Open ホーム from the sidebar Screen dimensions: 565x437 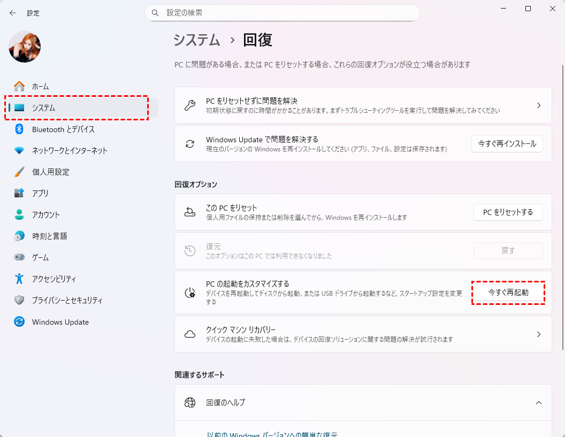tap(40, 86)
